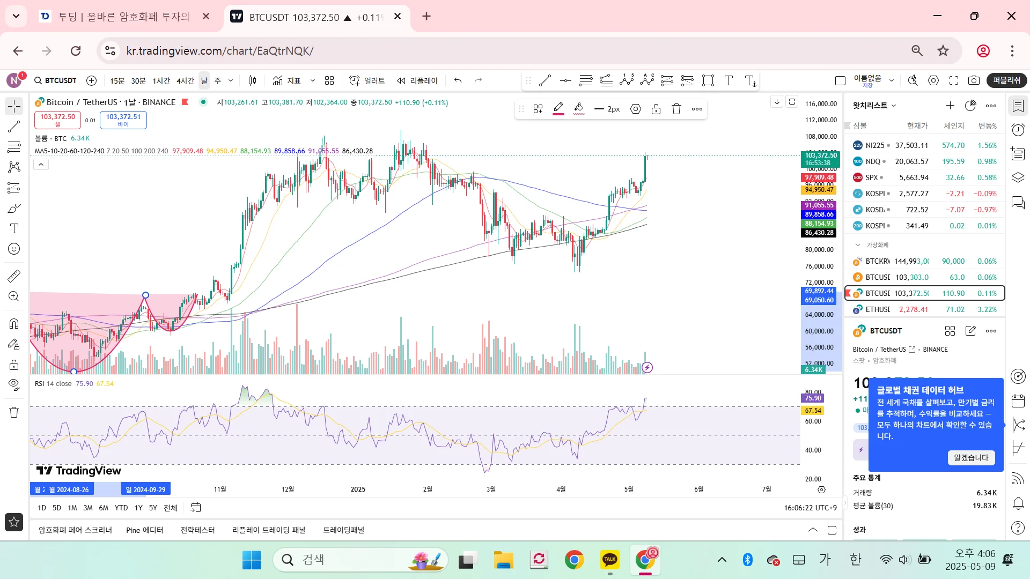The image size is (1030, 579).
Task: Select the trend line drawing tool
Action: click(14, 127)
